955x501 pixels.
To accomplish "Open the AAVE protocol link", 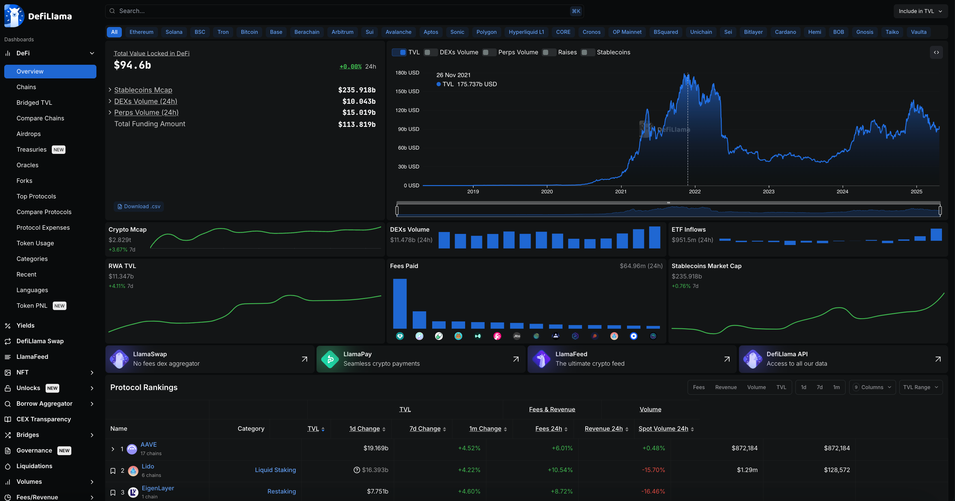I will pos(148,444).
